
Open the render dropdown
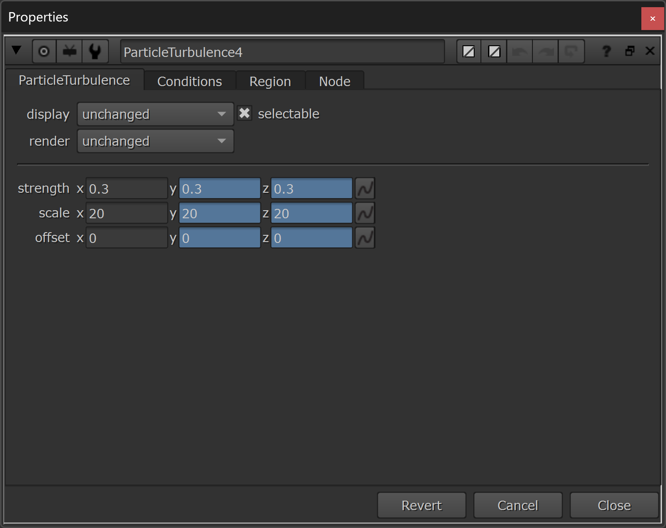[x=156, y=141]
